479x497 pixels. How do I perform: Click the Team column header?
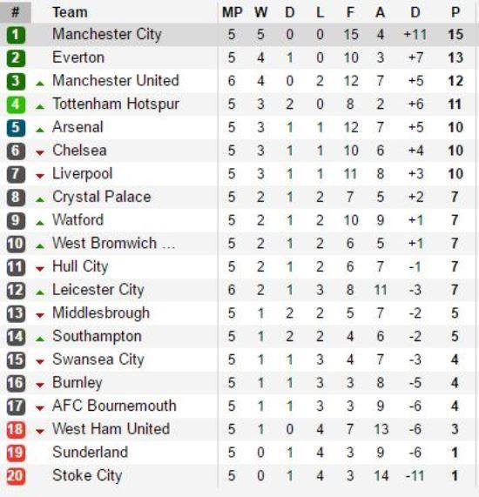click(70, 12)
